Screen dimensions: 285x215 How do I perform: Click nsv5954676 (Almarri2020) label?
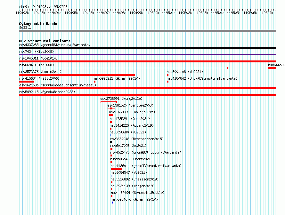coord(135,199)
